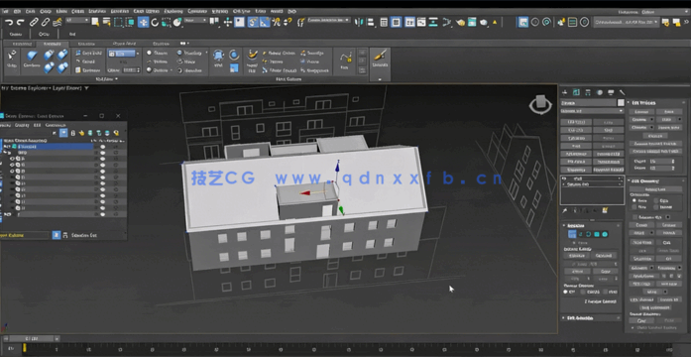Switch to the Hierarchy command panel tab
The height and width of the screenshot is (357, 691).
(588, 92)
